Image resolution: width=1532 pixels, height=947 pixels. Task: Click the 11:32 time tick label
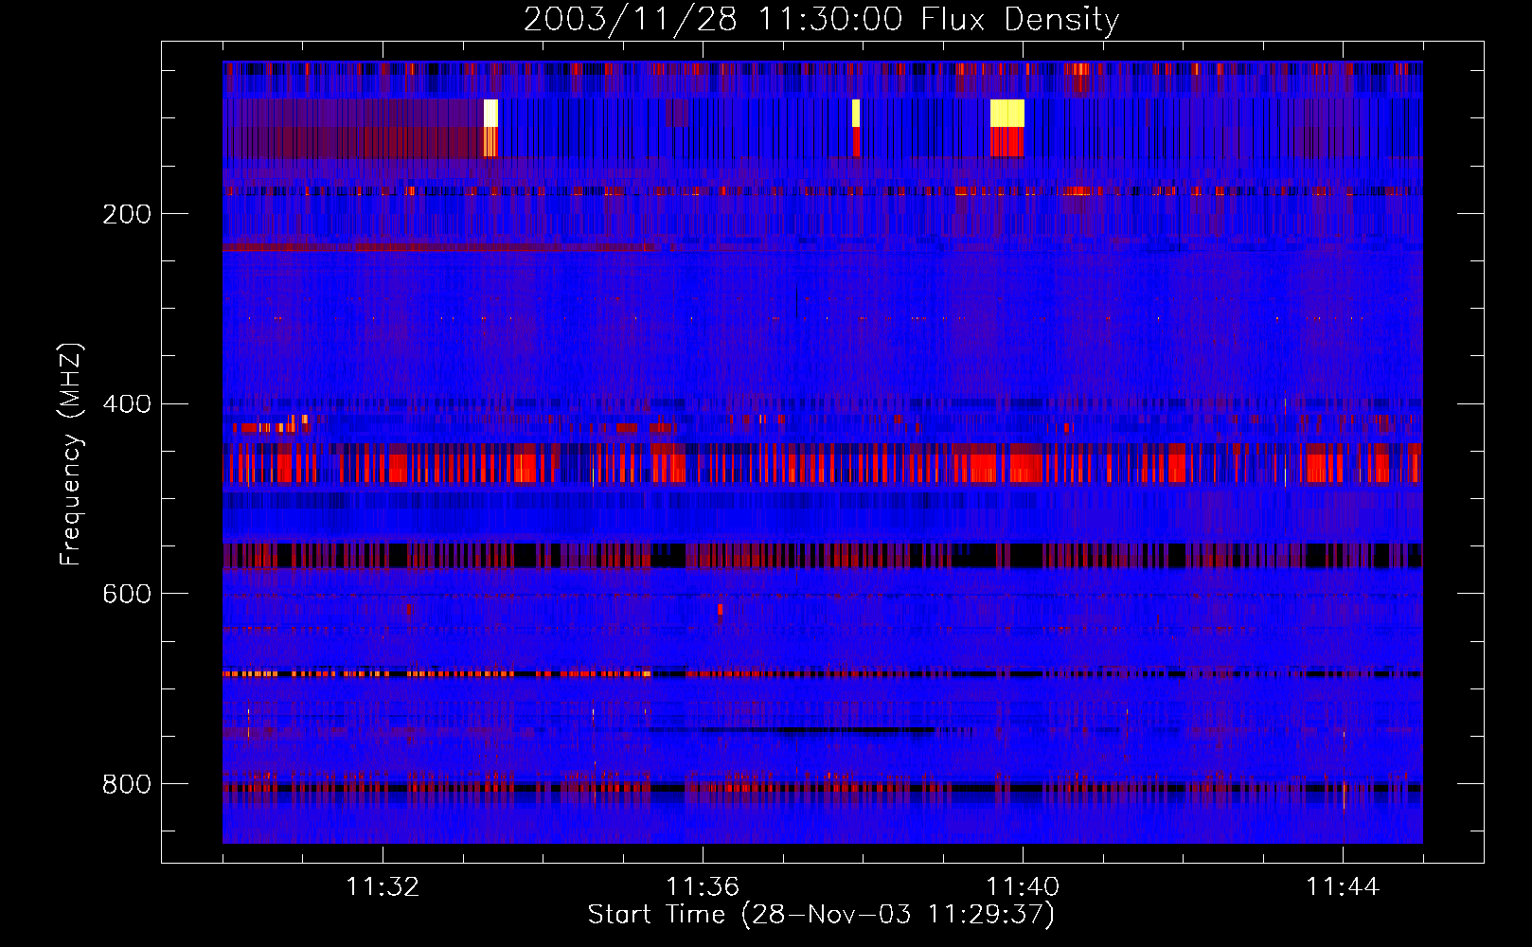(383, 887)
